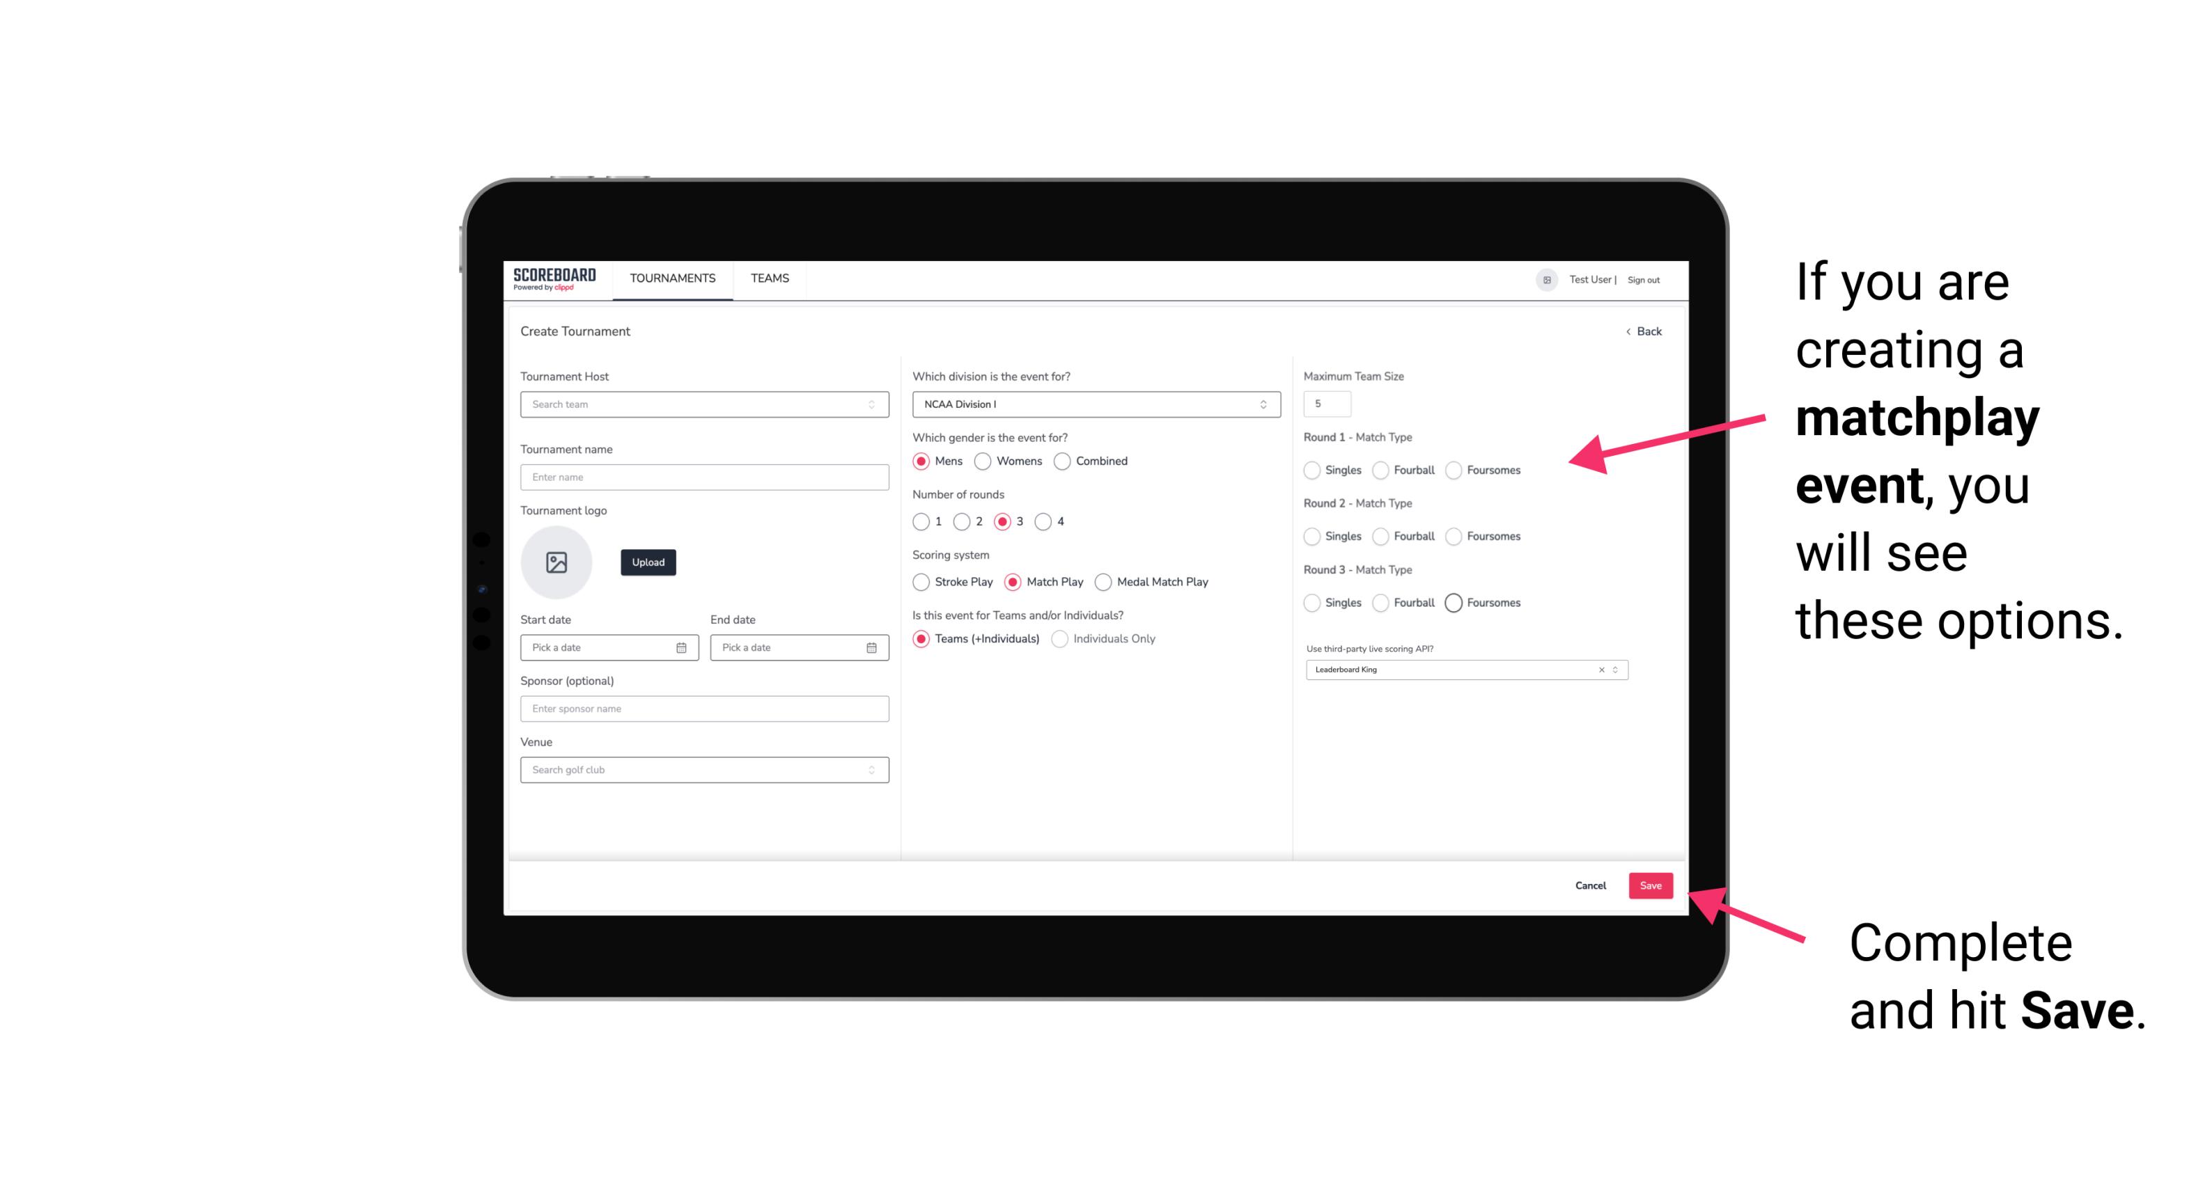The image size is (2189, 1177).
Task: Switch to the TEAMS tab
Action: click(x=768, y=278)
